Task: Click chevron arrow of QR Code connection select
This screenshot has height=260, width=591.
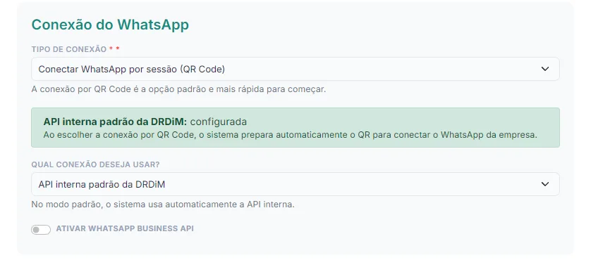Action: pos(544,69)
